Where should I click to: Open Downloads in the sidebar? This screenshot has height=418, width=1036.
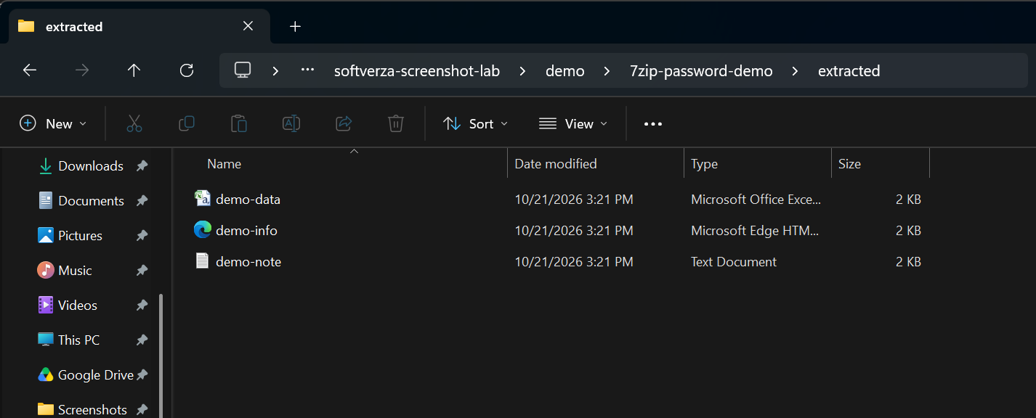tap(91, 166)
